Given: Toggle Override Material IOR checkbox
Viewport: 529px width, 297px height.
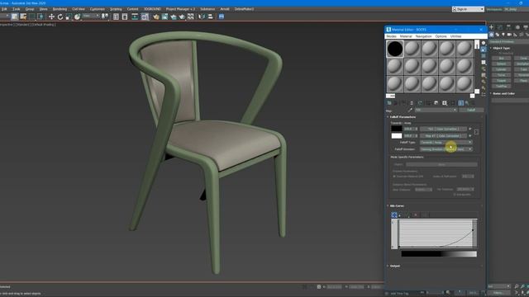Looking at the screenshot, I should click(394, 177).
